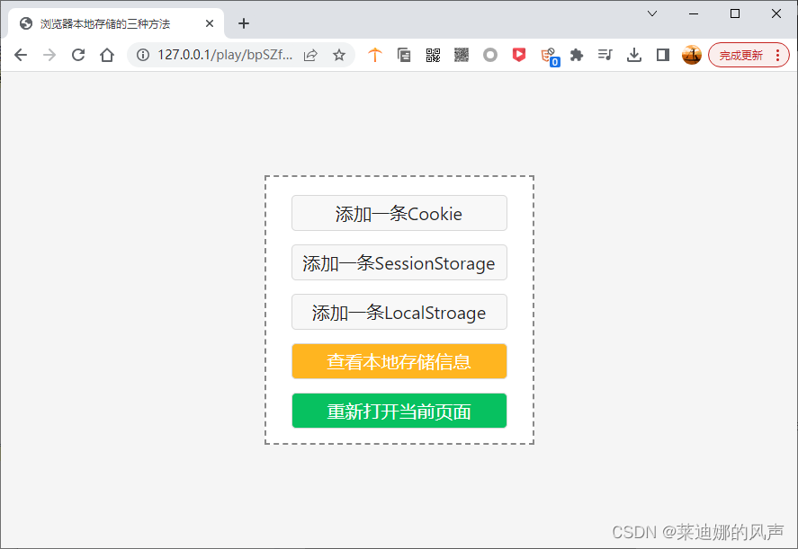
Task: Open the red play-button extension
Action: click(x=518, y=55)
